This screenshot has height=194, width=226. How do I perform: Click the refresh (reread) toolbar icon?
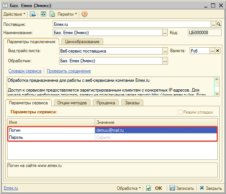(x=43, y=14)
